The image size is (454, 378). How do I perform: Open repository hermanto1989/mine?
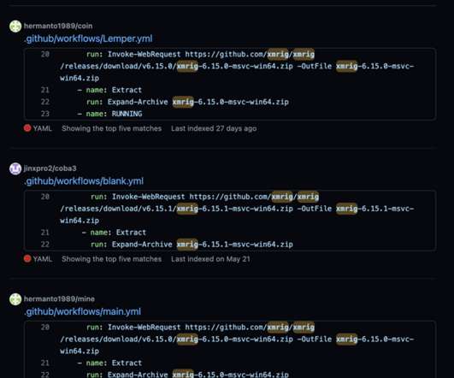tap(59, 299)
